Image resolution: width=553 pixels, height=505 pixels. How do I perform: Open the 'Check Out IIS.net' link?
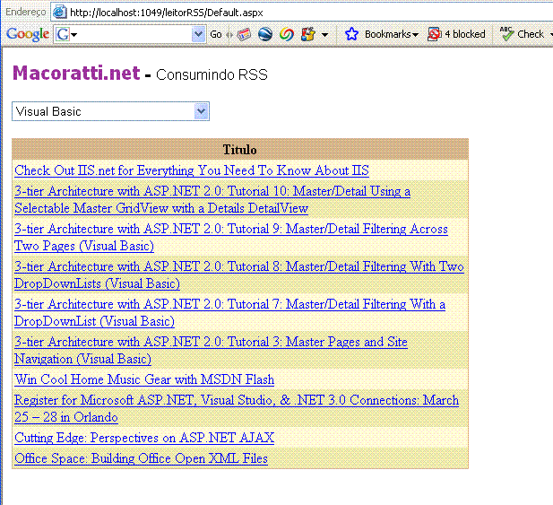click(192, 170)
